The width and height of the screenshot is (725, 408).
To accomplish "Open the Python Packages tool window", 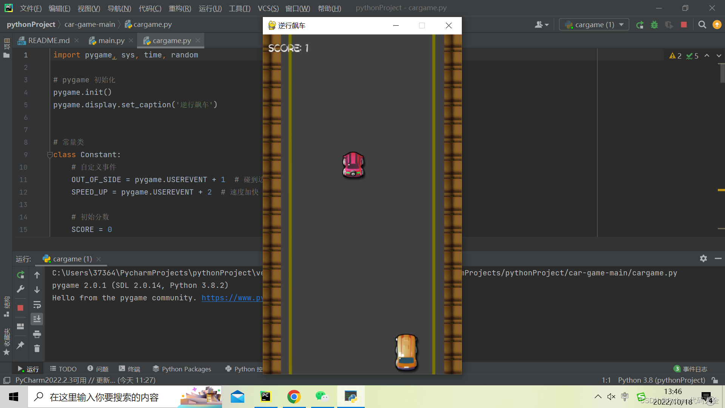I will (x=182, y=369).
